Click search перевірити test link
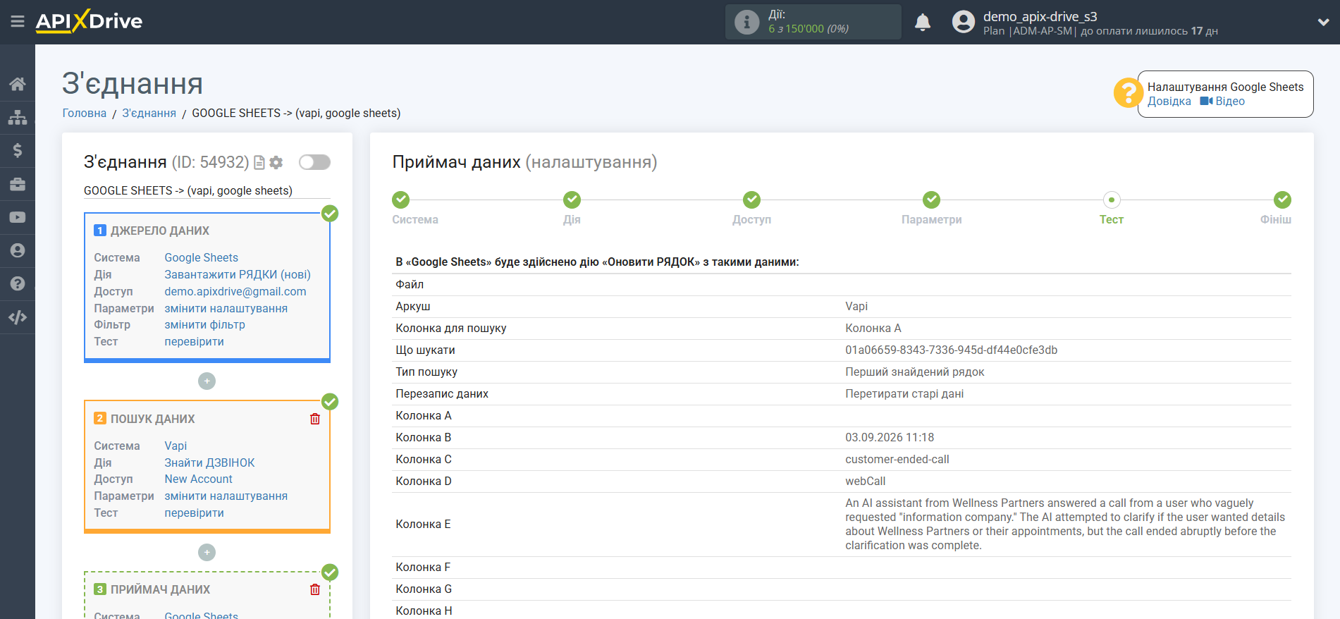Image resolution: width=1340 pixels, height=619 pixels. point(194,513)
